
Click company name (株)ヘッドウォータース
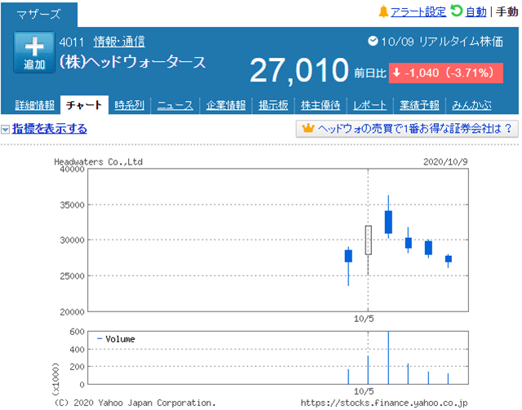[132, 62]
